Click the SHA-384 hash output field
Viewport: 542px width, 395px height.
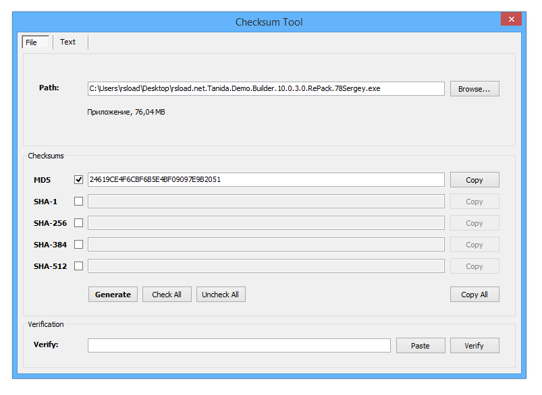point(266,245)
